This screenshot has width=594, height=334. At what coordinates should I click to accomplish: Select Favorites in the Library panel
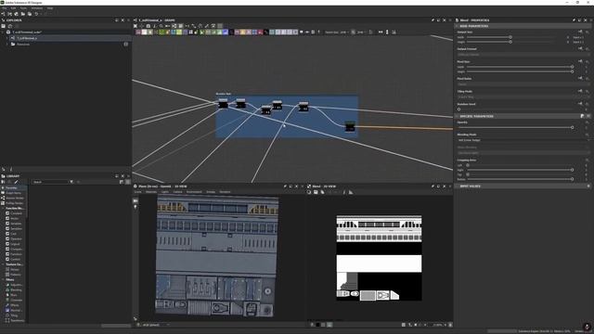coord(11,187)
